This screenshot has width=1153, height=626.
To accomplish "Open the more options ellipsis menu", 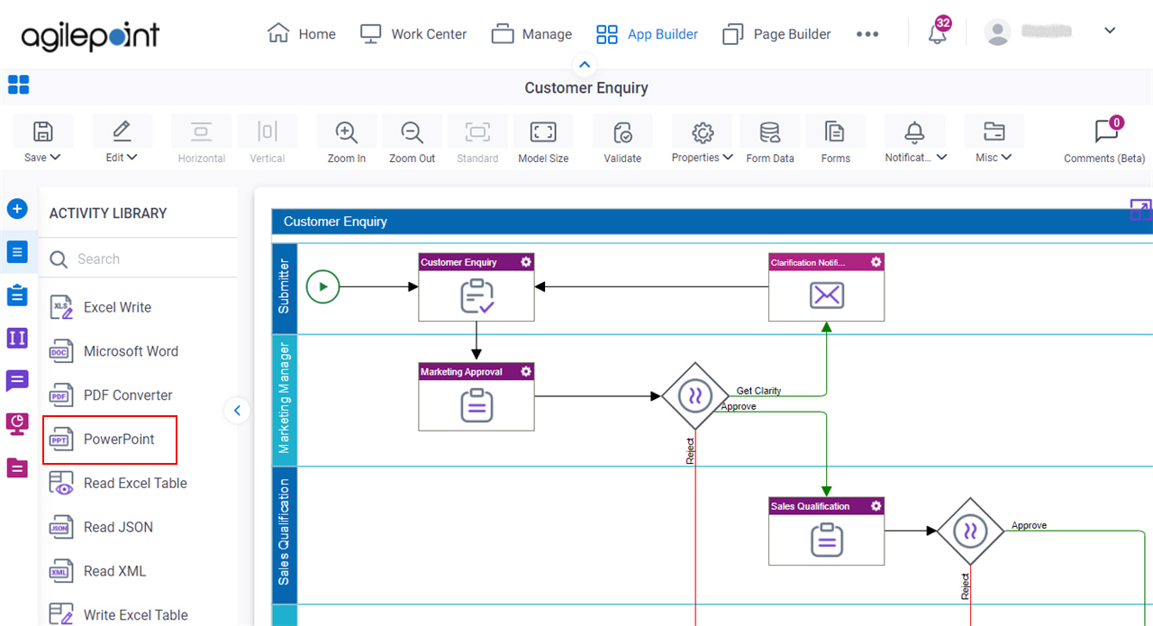I will pos(867,34).
